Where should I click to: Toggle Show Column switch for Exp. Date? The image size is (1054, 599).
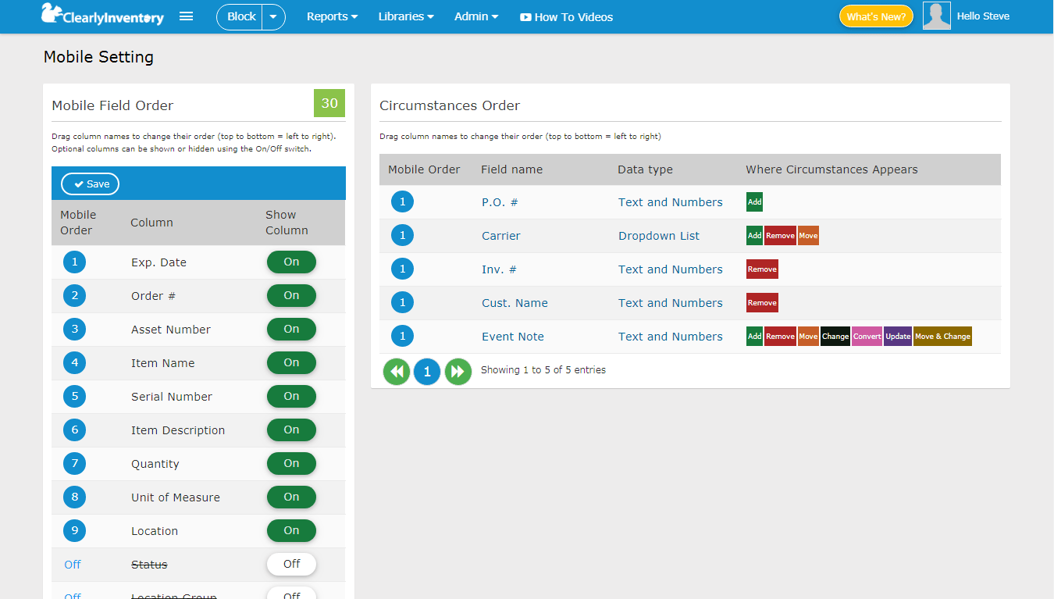291,262
